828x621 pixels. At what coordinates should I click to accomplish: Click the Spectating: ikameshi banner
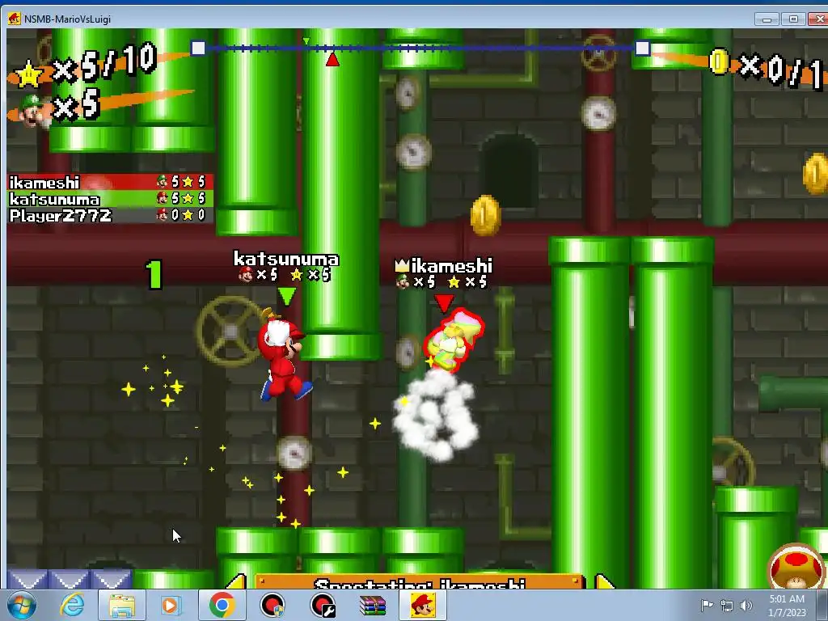(420, 582)
